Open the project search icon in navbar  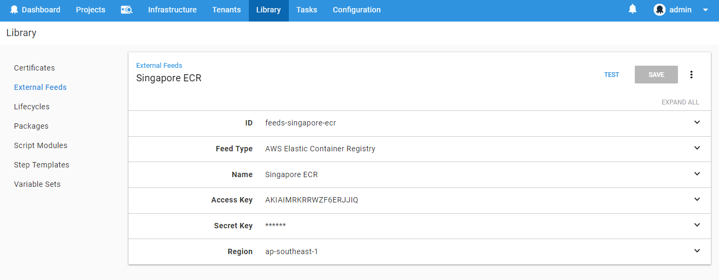pos(127,10)
